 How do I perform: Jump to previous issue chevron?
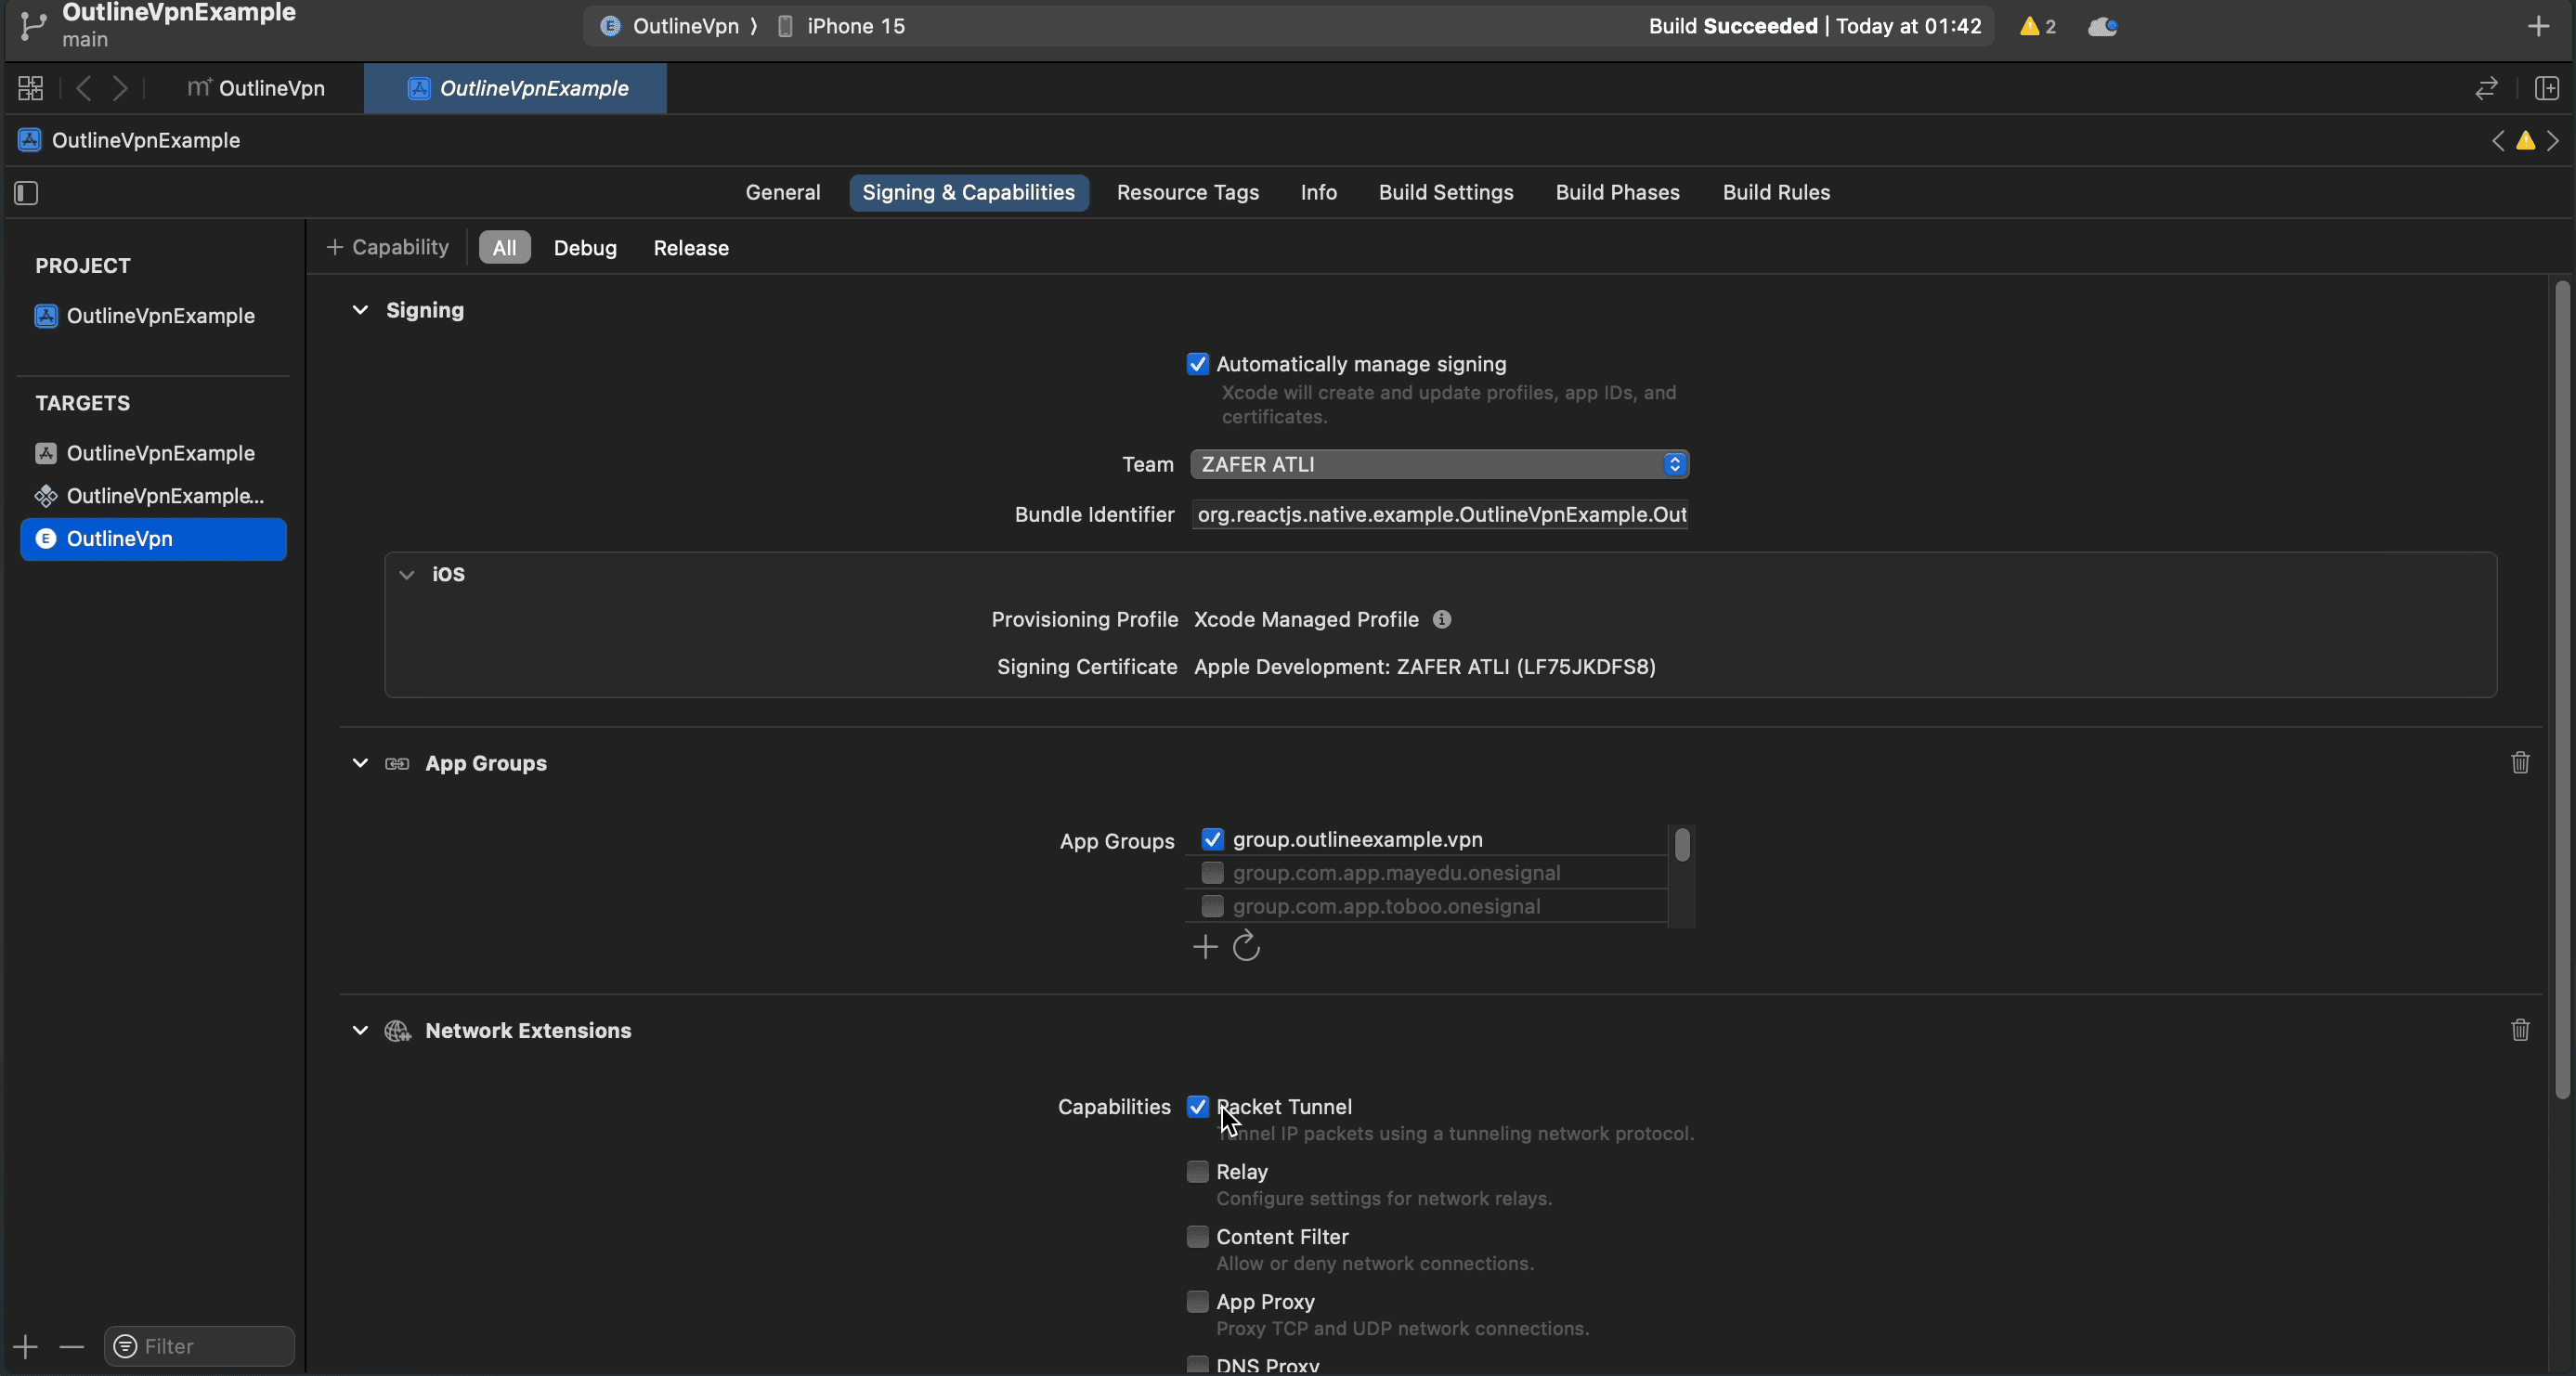(2498, 140)
